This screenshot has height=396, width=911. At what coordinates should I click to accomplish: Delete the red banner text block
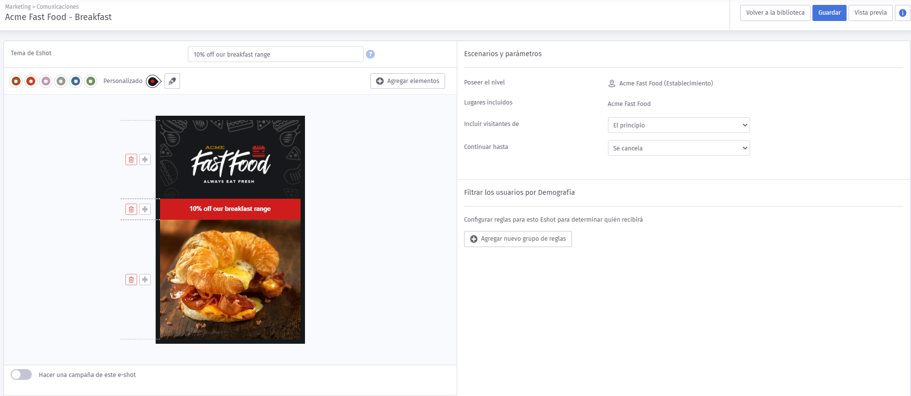tap(131, 209)
